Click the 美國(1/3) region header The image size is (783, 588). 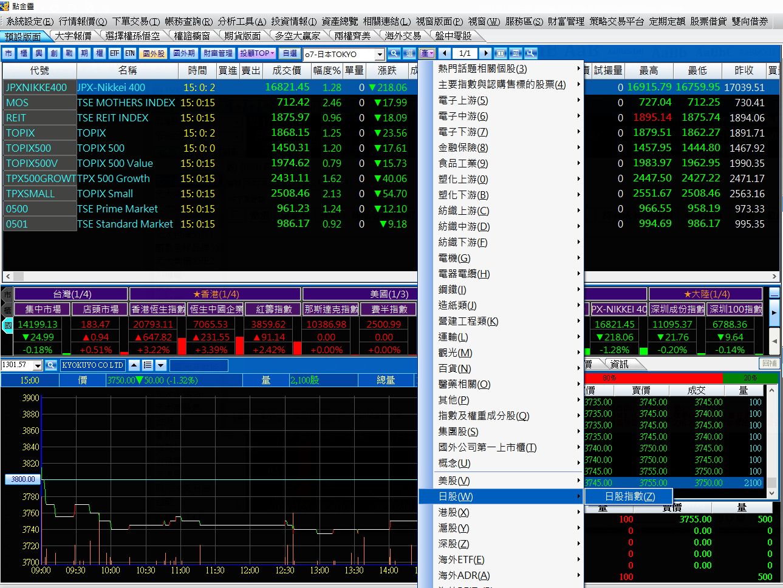coord(389,294)
